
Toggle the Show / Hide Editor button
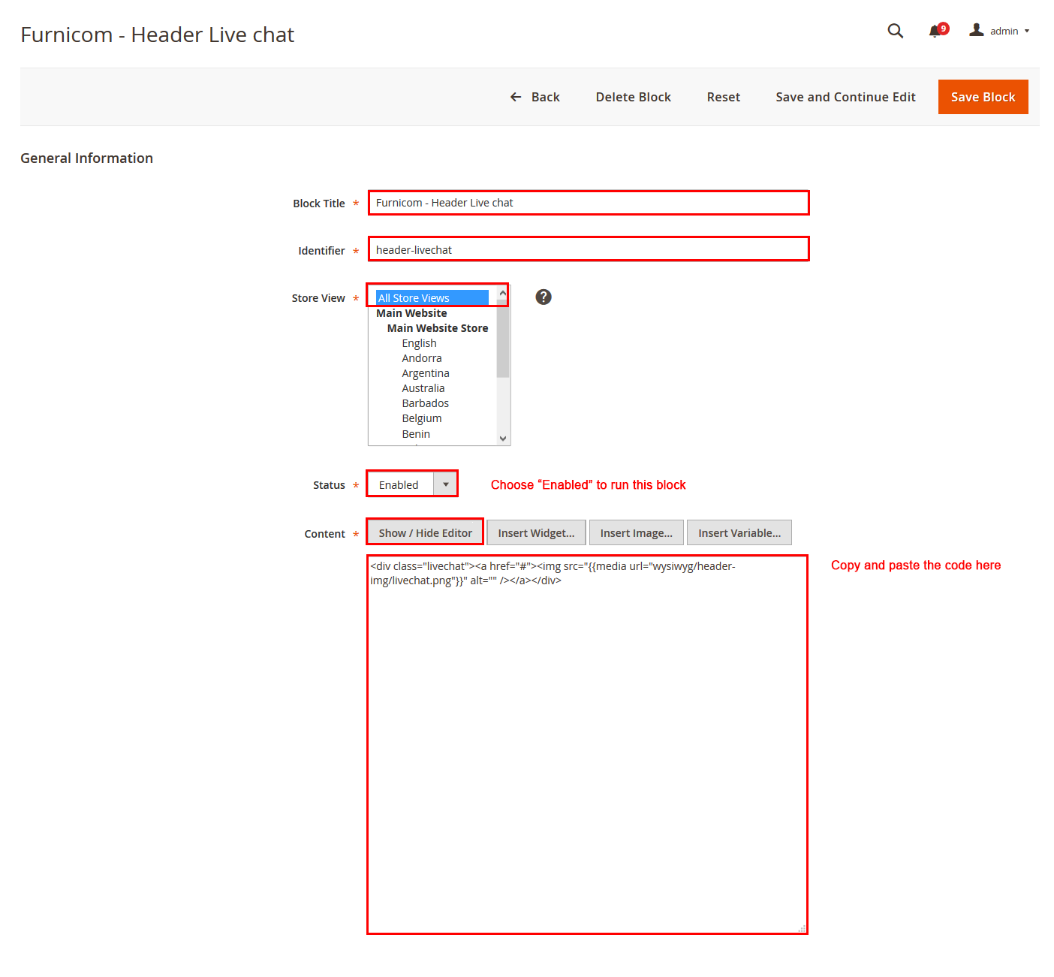point(426,532)
